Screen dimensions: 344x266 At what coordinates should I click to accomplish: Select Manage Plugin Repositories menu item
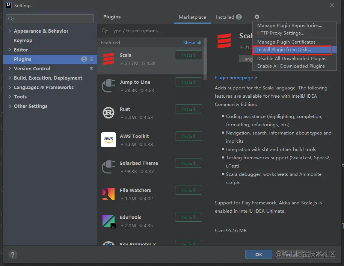click(x=294, y=26)
